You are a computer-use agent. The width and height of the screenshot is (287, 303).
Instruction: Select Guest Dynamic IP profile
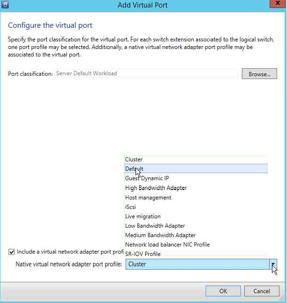coord(196,178)
